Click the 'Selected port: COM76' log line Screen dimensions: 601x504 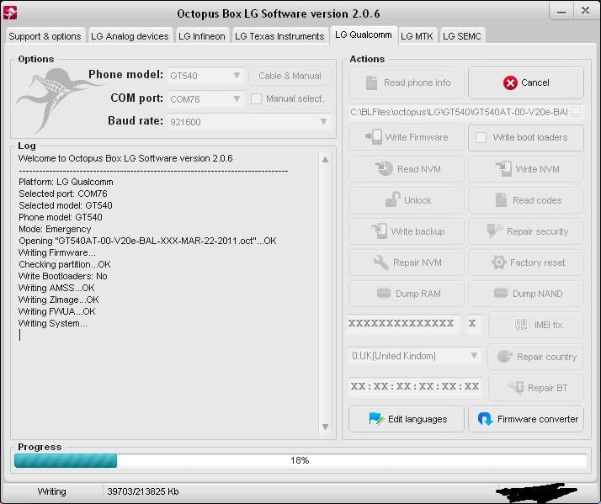[x=63, y=194]
